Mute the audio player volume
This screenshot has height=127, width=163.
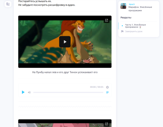29,92
